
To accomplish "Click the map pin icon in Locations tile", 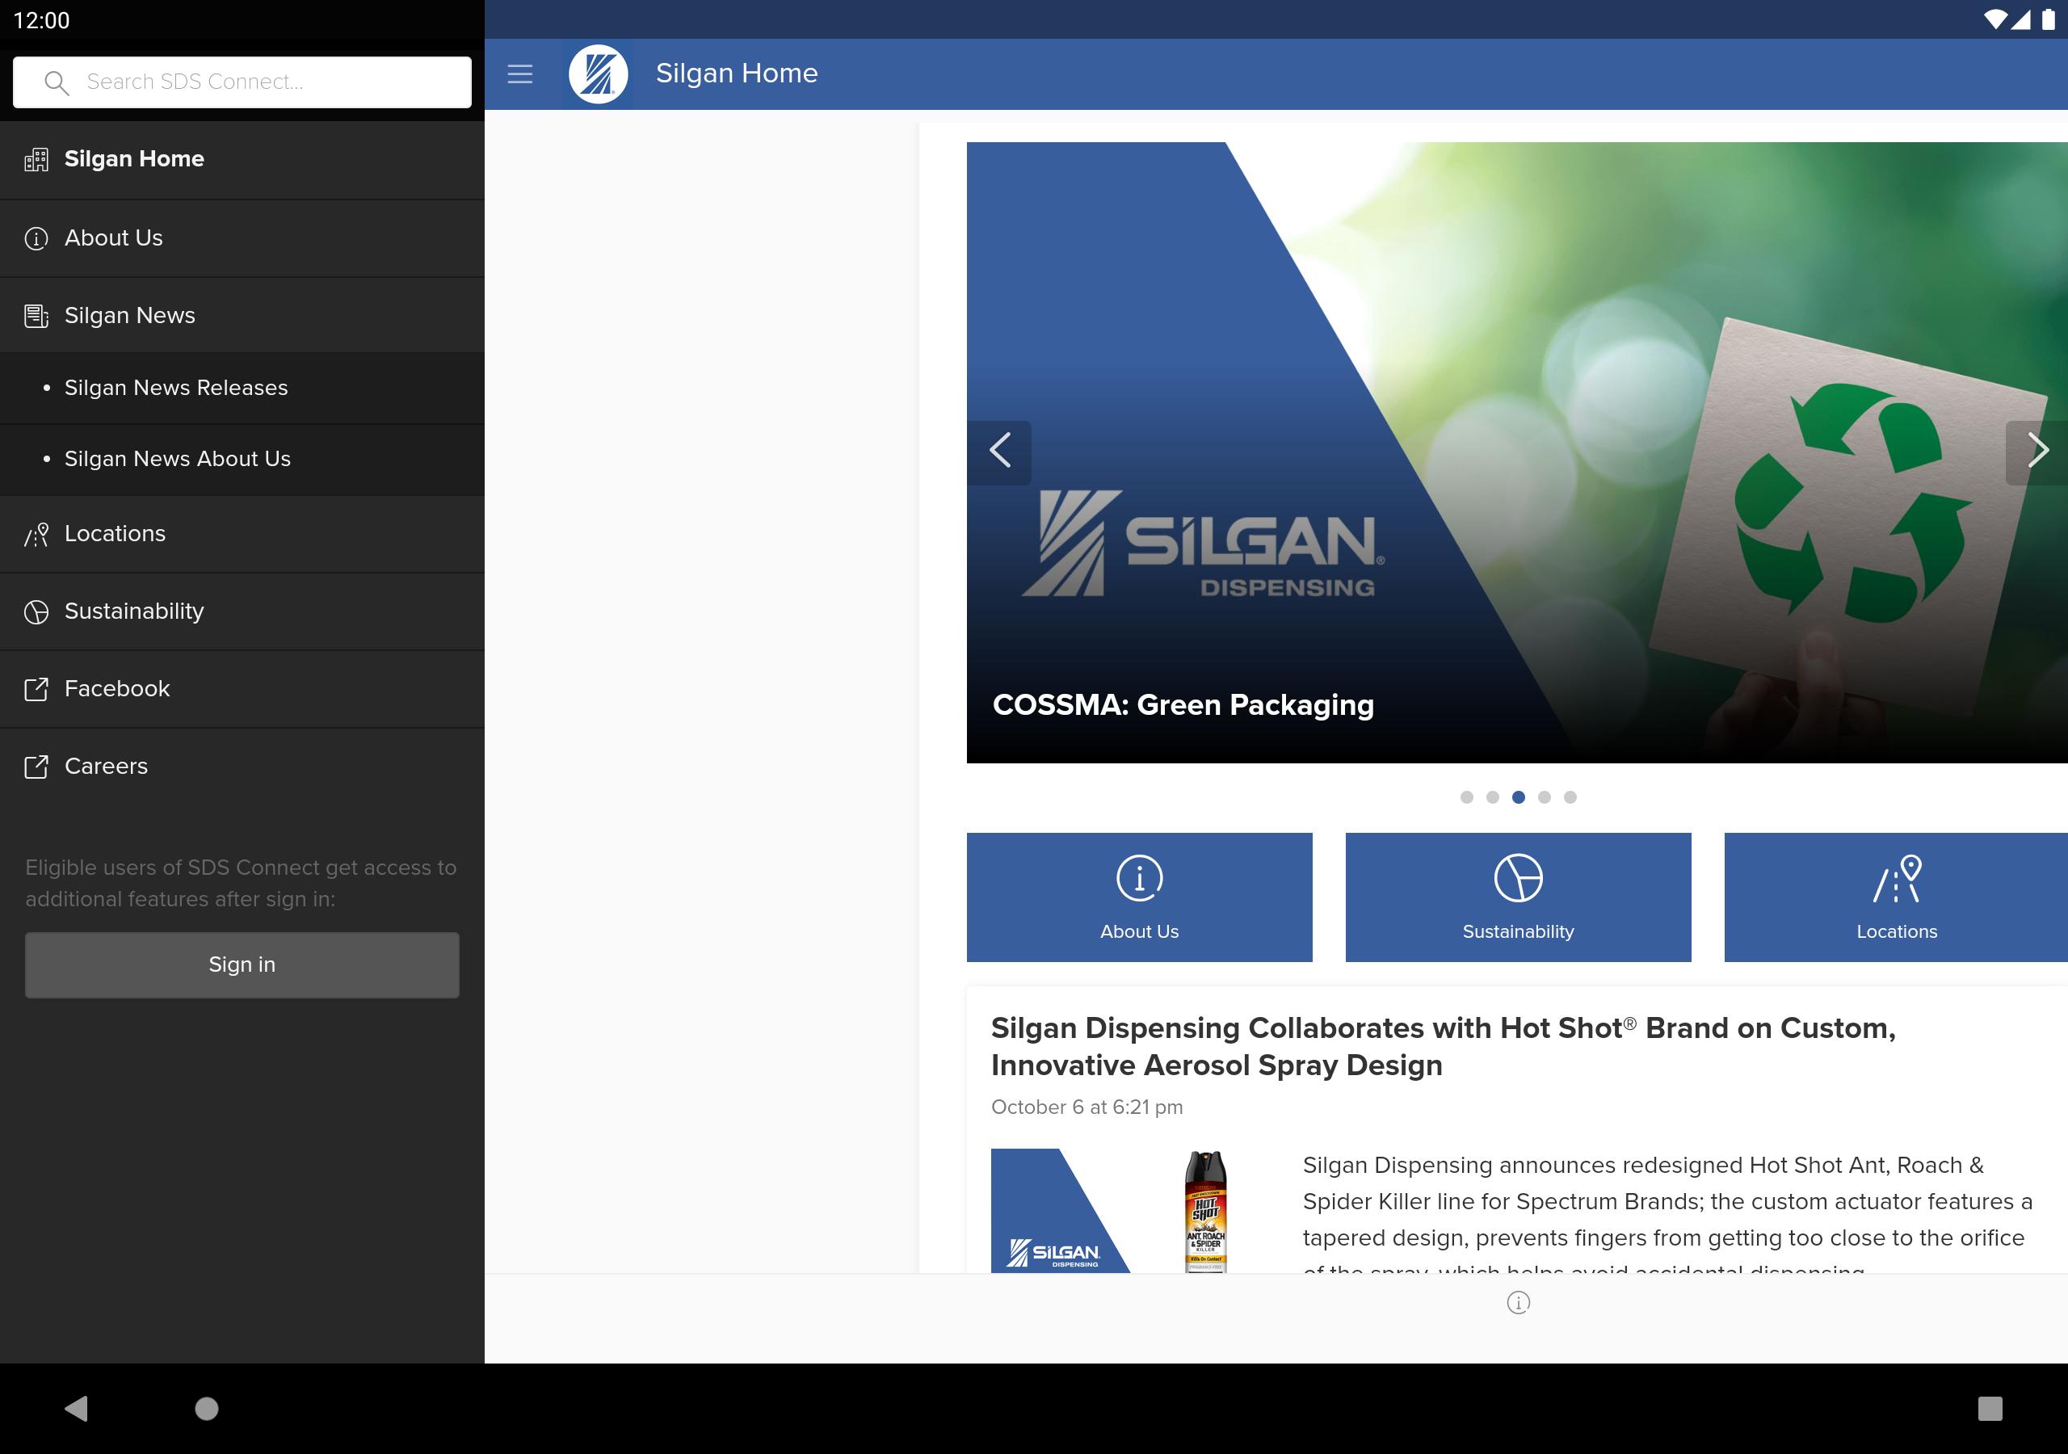I will coord(1897,878).
